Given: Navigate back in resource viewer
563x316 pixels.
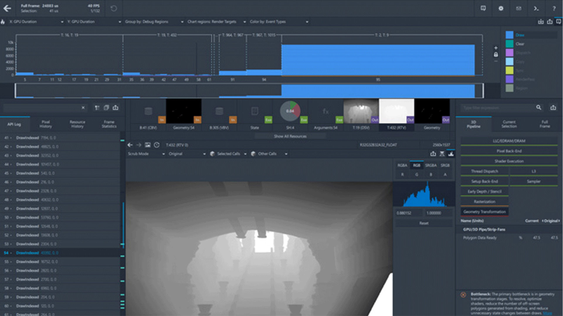Looking at the screenshot, I should pos(130,145).
